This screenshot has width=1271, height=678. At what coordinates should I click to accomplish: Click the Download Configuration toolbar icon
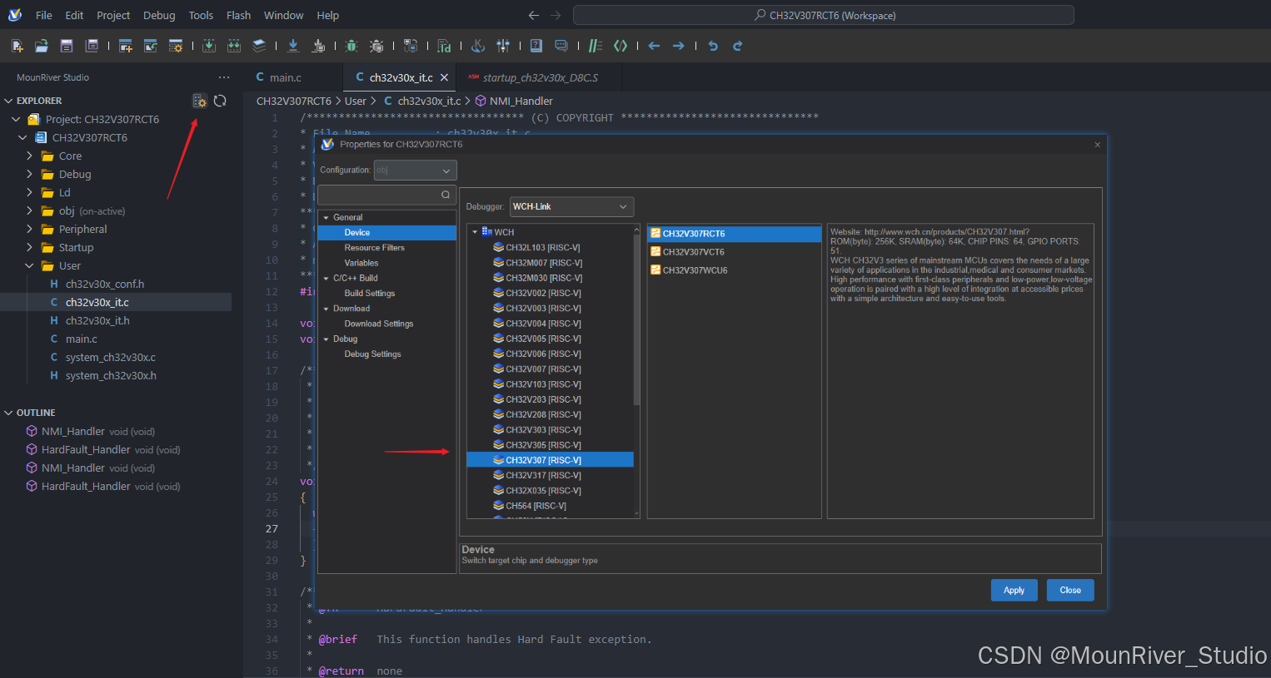[x=318, y=46]
